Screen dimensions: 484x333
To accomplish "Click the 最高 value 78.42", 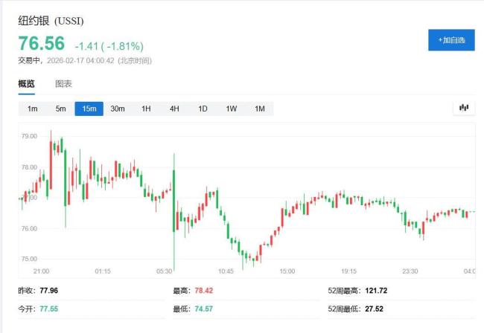I will tap(204, 291).
